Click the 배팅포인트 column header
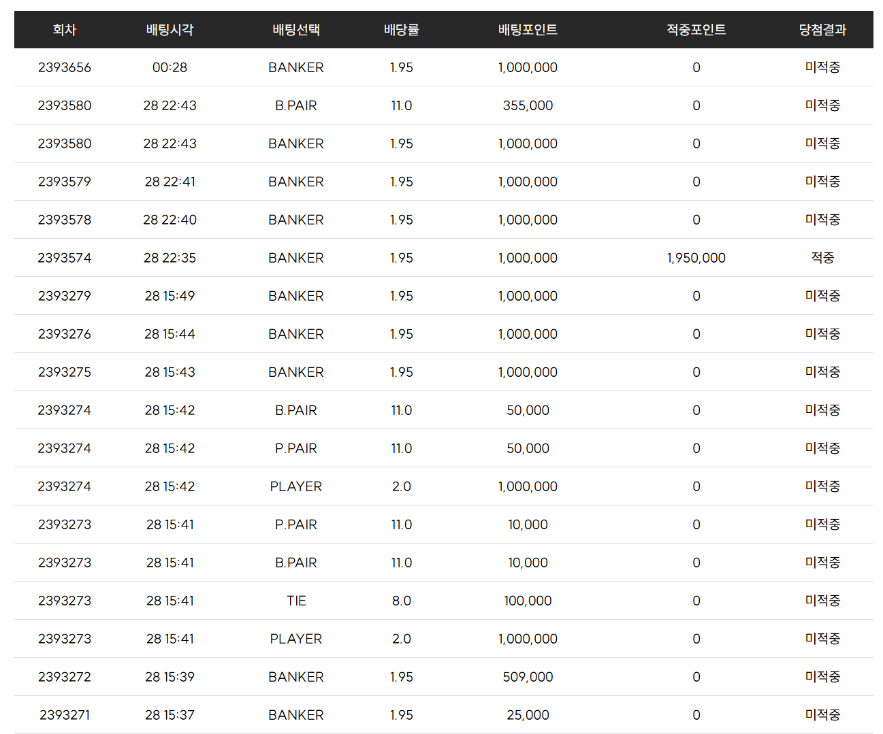 pyautogui.click(x=528, y=30)
